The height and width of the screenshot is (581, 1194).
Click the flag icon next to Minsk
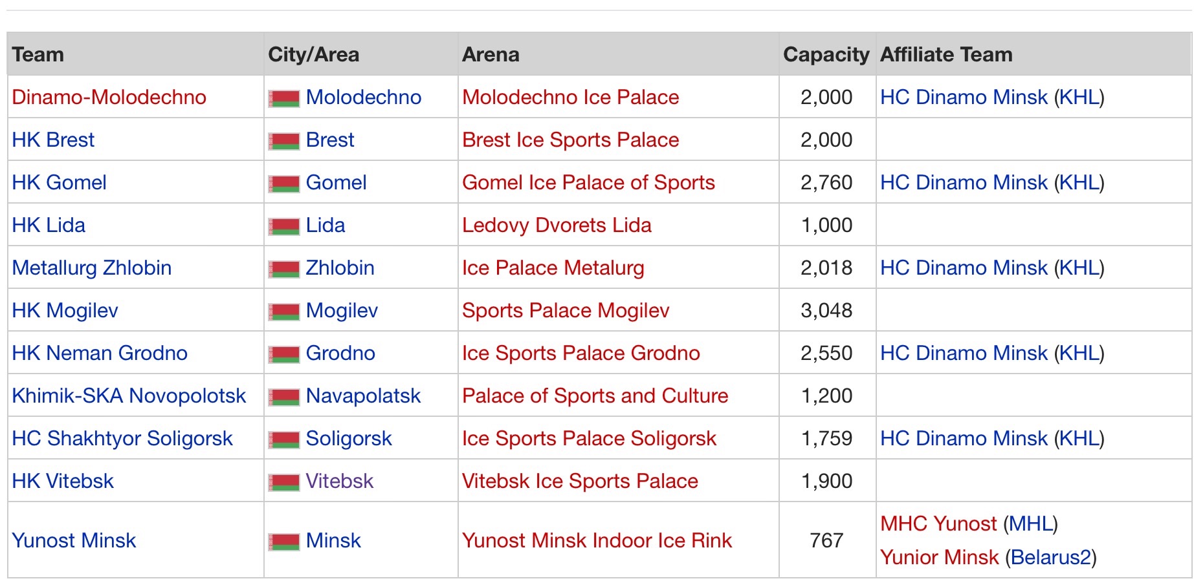click(x=284, y=542)
